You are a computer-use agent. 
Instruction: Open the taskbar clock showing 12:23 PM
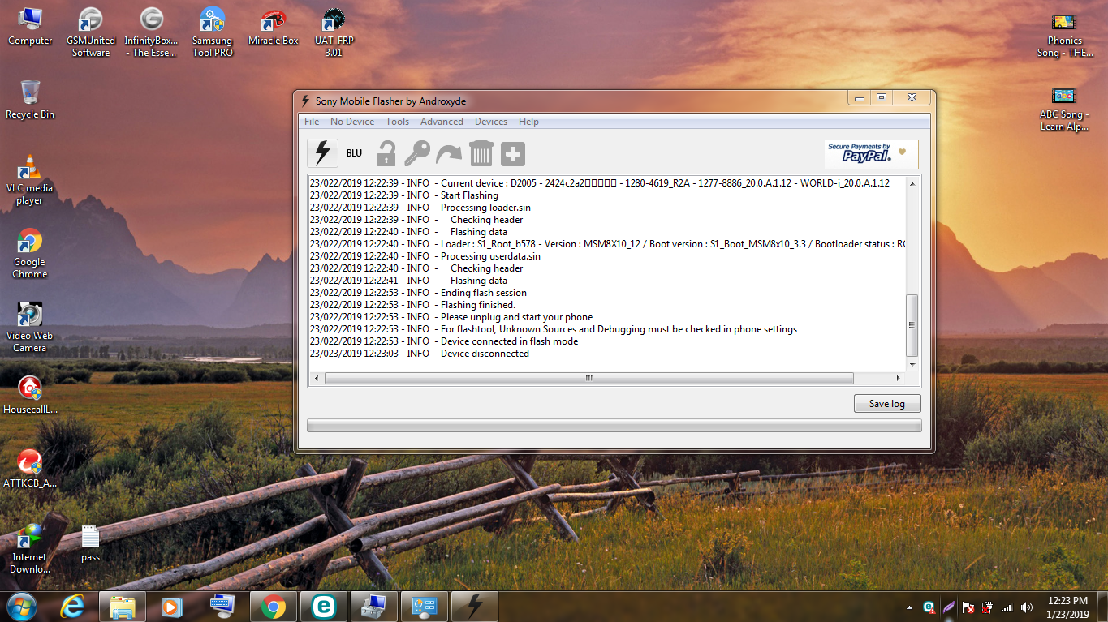[x=1067, y=607]
